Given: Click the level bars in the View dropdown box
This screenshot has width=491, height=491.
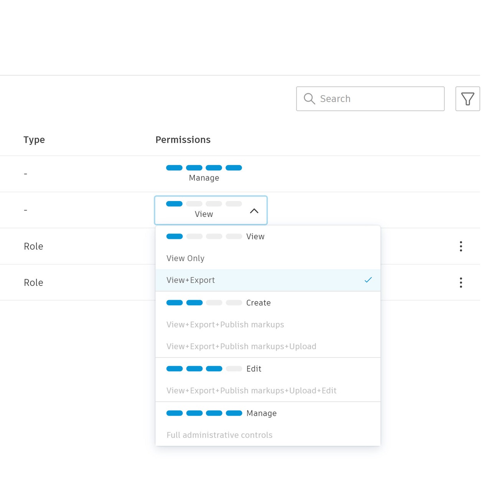Looking at the screenshot, I should (x=204, y=204).
